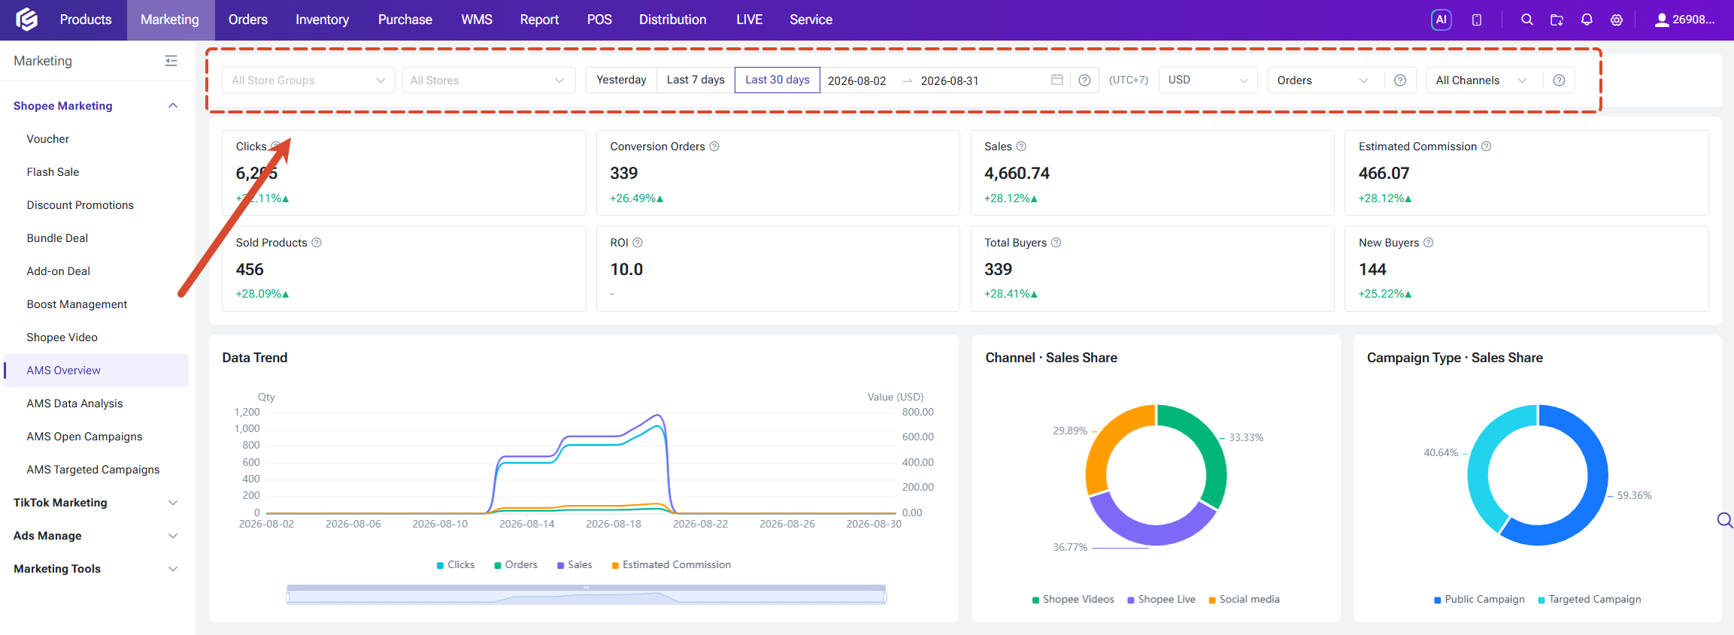Click the end date field 2026-08-31
This screenshot has width=1734, height=635.
[x=950, y=80]
